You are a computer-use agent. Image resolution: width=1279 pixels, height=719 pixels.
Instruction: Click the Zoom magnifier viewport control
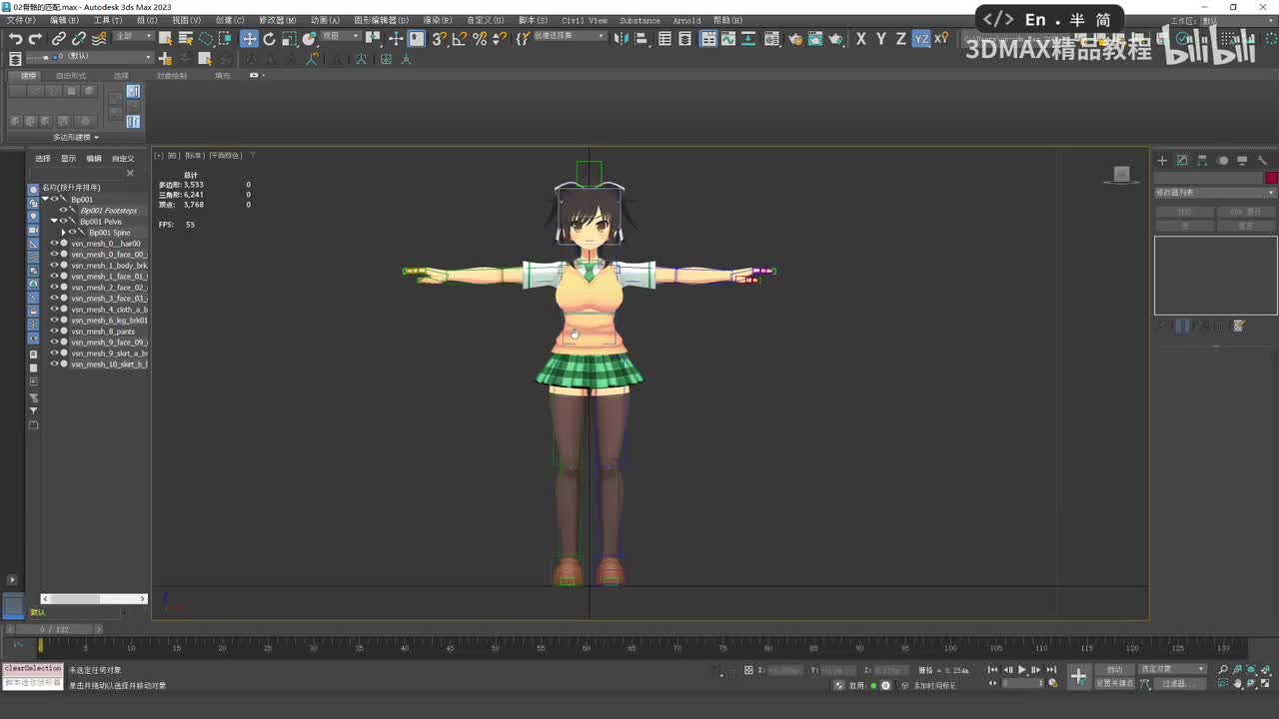(1223, 670)
